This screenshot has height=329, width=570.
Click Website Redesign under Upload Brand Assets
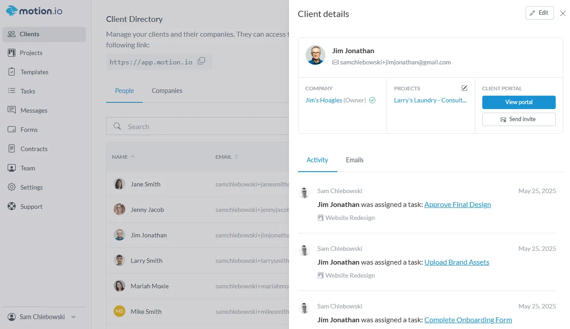(350, 275)
